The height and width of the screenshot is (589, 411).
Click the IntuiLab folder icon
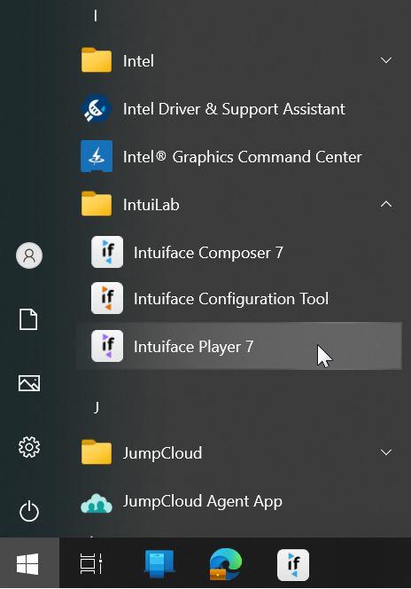tap(97, 204)
